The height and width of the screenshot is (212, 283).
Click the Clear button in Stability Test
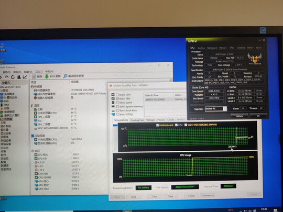(155, 196)
